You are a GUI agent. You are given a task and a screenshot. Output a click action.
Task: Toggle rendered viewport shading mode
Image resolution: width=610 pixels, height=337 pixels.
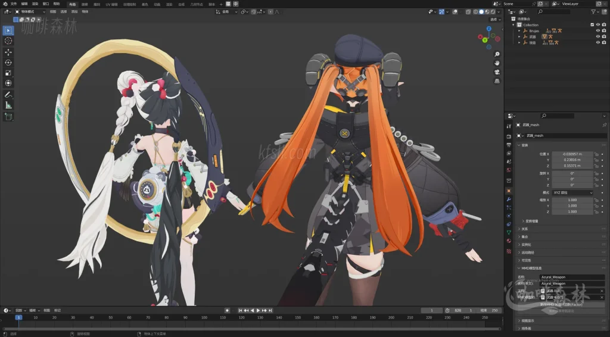[493, 12]
